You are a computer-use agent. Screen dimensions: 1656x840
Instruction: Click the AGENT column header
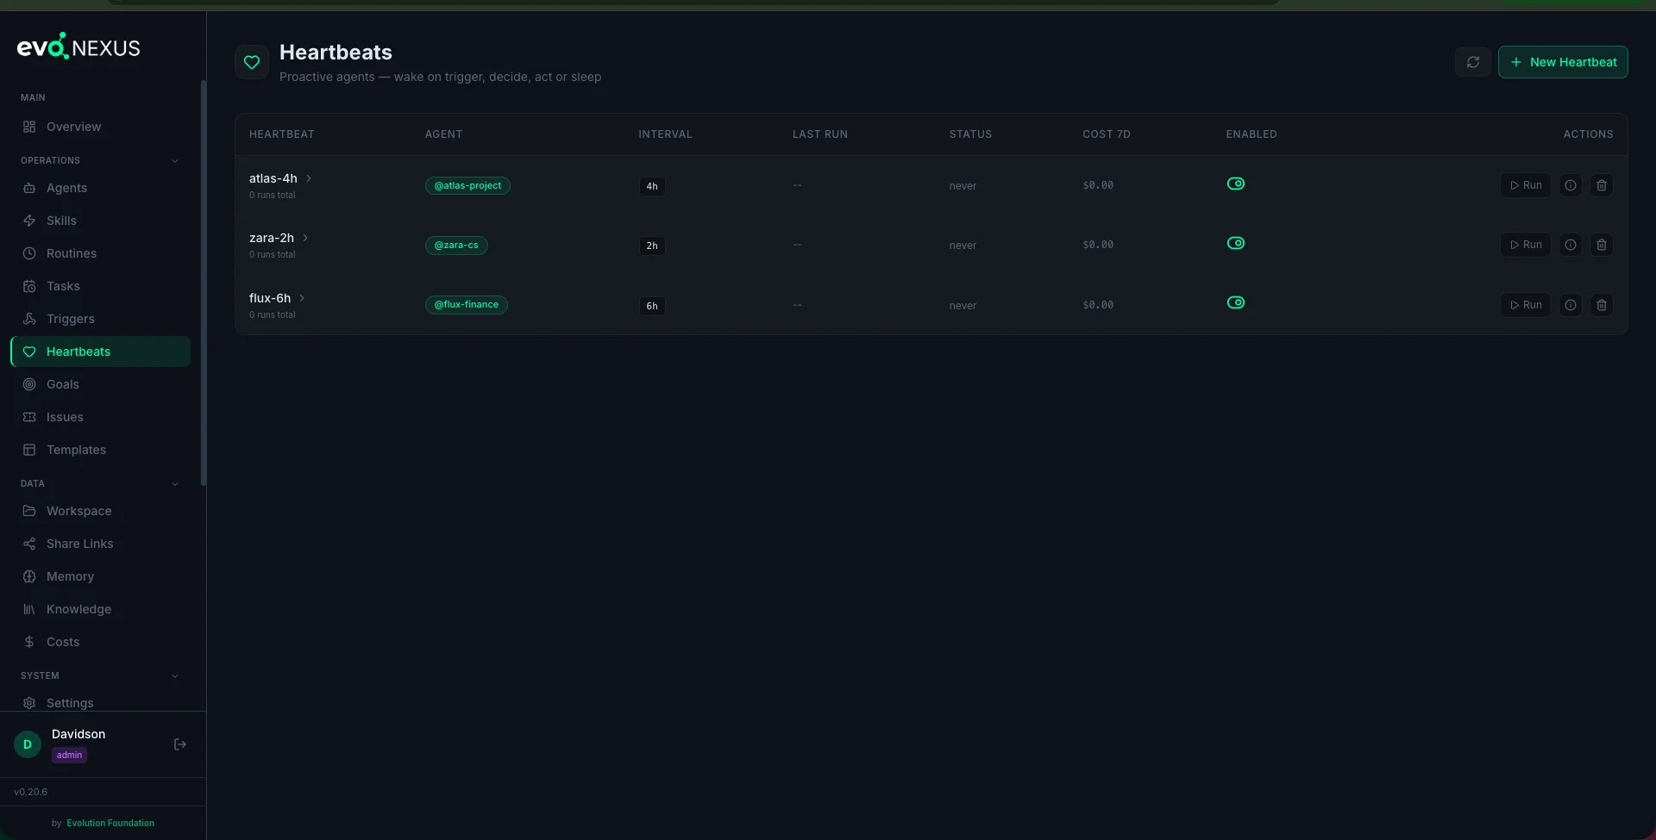[x=444, y=134]
